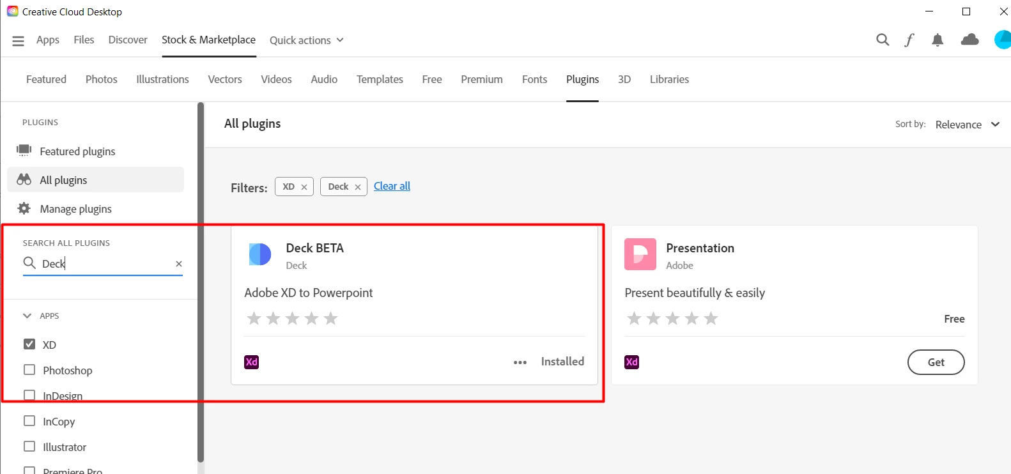Switch to the Fonts category
The width and height of the screenshot is (1011, 474).
tap(534, 79)
